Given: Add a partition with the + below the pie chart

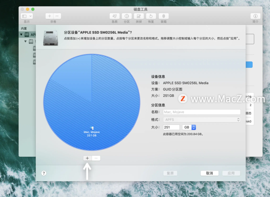Looking at the screenshot, I should (x=87, y=158).
